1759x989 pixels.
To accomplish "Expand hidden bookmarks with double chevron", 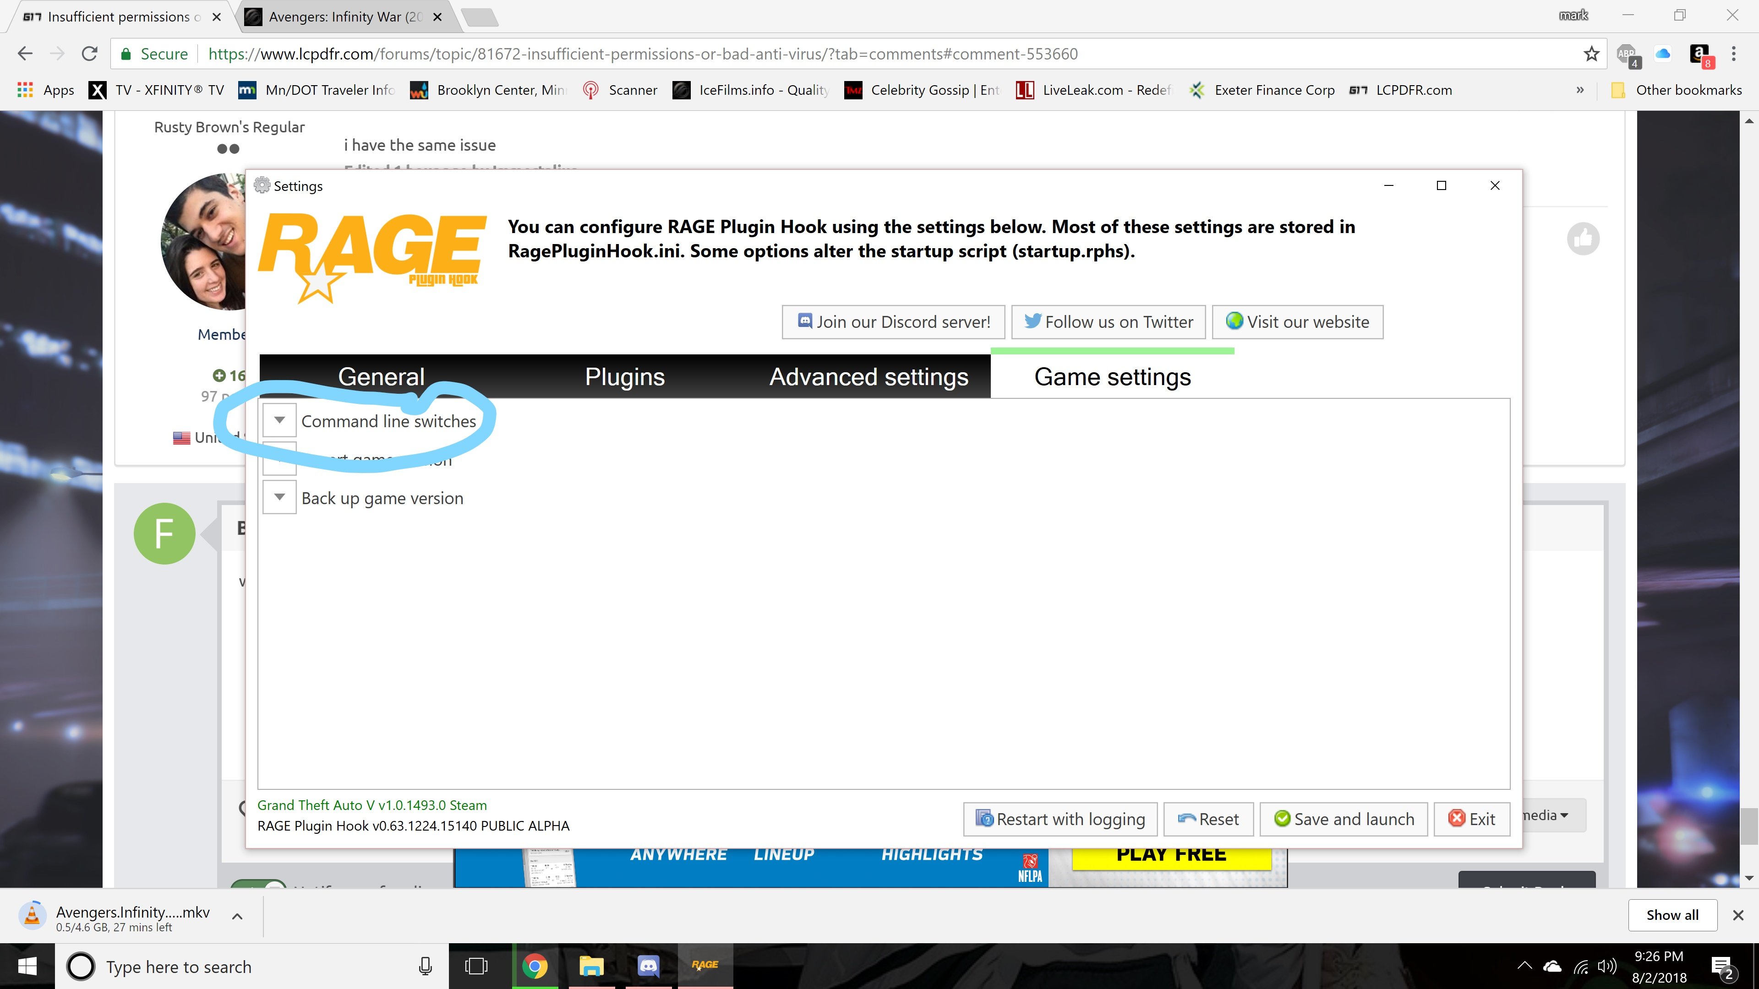I will point(1579,90).
